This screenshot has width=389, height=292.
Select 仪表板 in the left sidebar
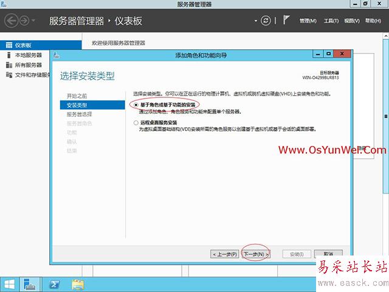41,45
